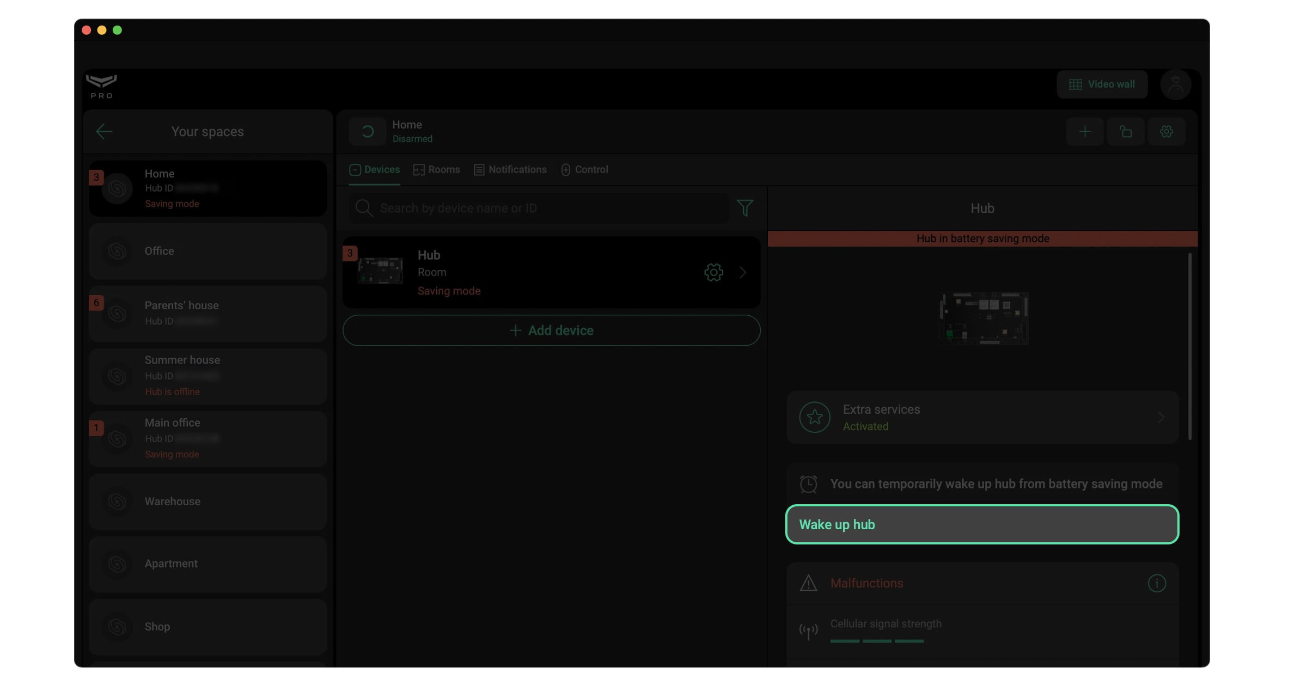Click the Hub details panel scrollbar

[1190, 346]
